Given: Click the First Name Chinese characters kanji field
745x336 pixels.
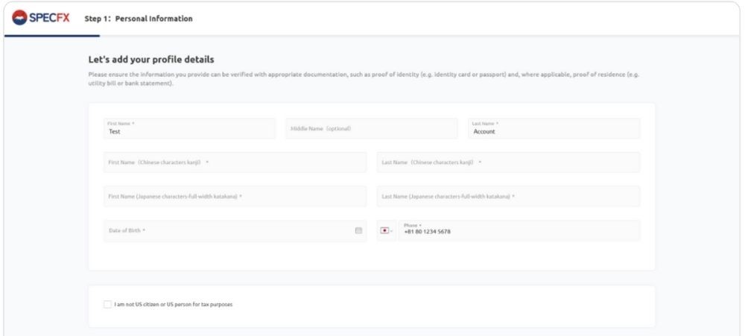Looking at the screenshot, I should pos(235,162).
